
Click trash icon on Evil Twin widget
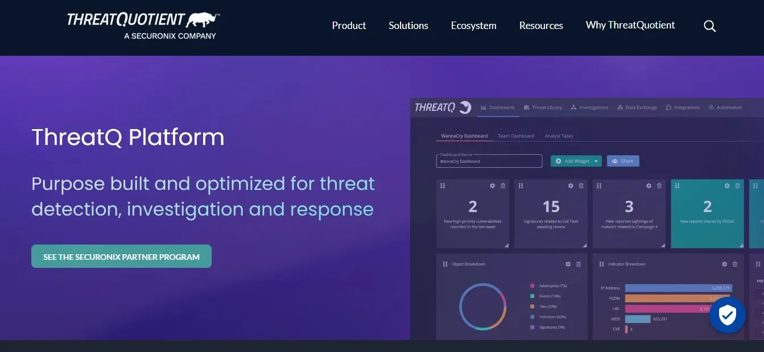581,186
